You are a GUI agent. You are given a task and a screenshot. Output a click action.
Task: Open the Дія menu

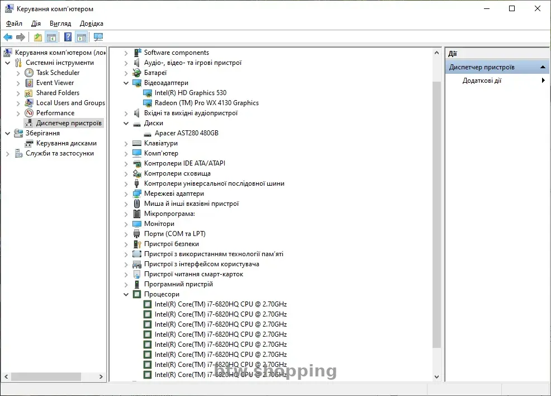pyautogui.click(x=36, y=23)
